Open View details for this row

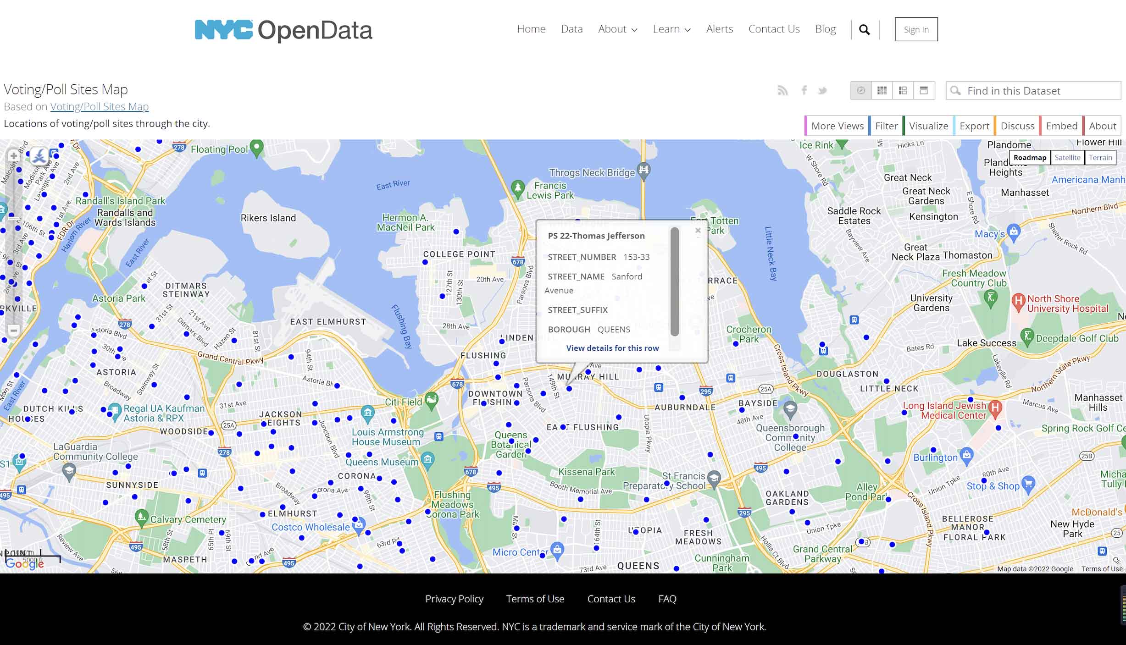[612, 348]
